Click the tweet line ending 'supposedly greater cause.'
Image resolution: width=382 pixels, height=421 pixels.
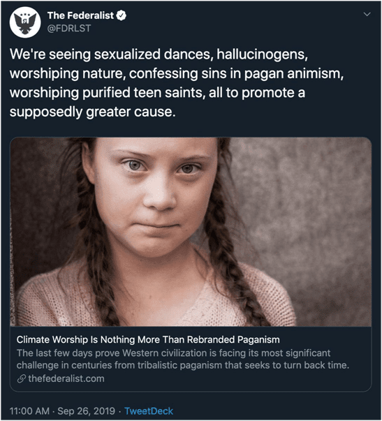(92, 112)
